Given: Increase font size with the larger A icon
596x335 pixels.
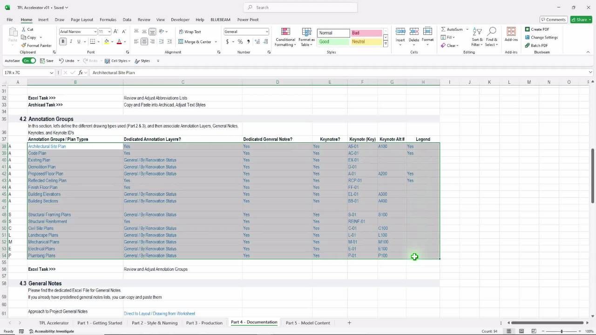Looking at the screenshot, I should (115, 32).
